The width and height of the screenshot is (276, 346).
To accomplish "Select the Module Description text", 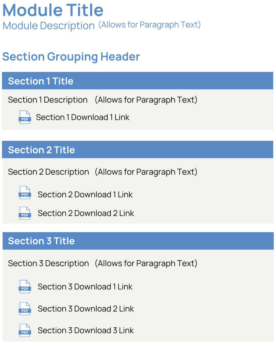I will 49,26.
